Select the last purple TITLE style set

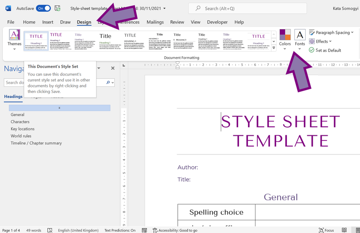pos(258,41)
